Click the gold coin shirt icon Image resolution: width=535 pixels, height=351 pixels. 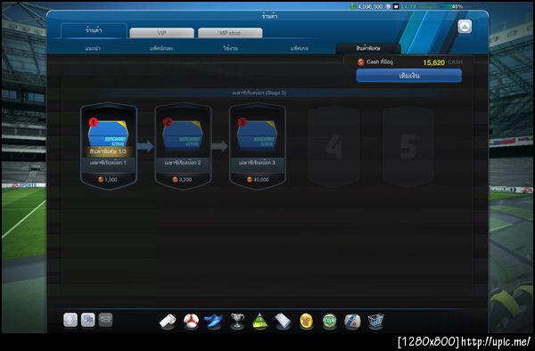307,322
